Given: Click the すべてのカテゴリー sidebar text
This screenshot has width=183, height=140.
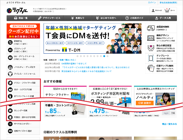Looking at the screenshot, I should 23,124.
